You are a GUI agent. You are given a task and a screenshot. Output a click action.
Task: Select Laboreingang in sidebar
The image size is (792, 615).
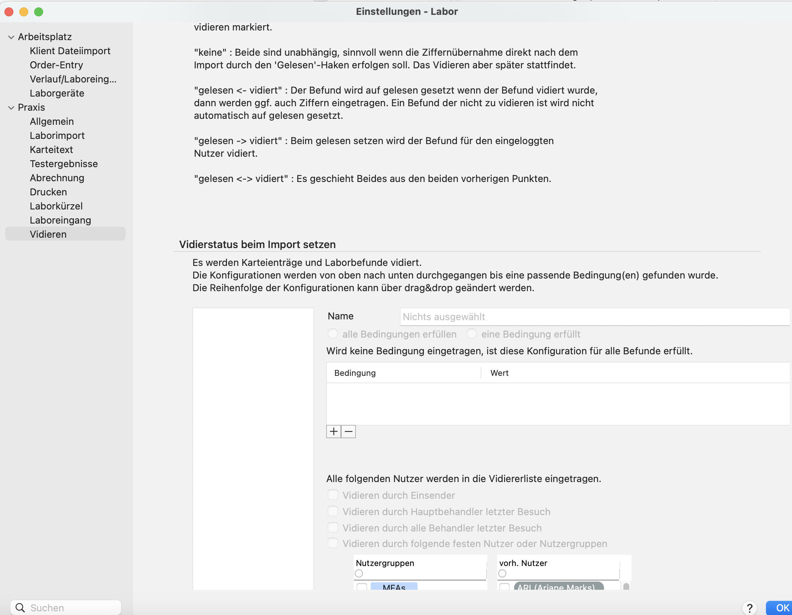click(60, 220)
